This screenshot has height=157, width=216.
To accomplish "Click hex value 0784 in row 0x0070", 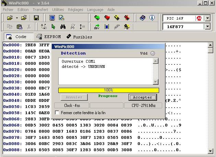I will point(31,131).
